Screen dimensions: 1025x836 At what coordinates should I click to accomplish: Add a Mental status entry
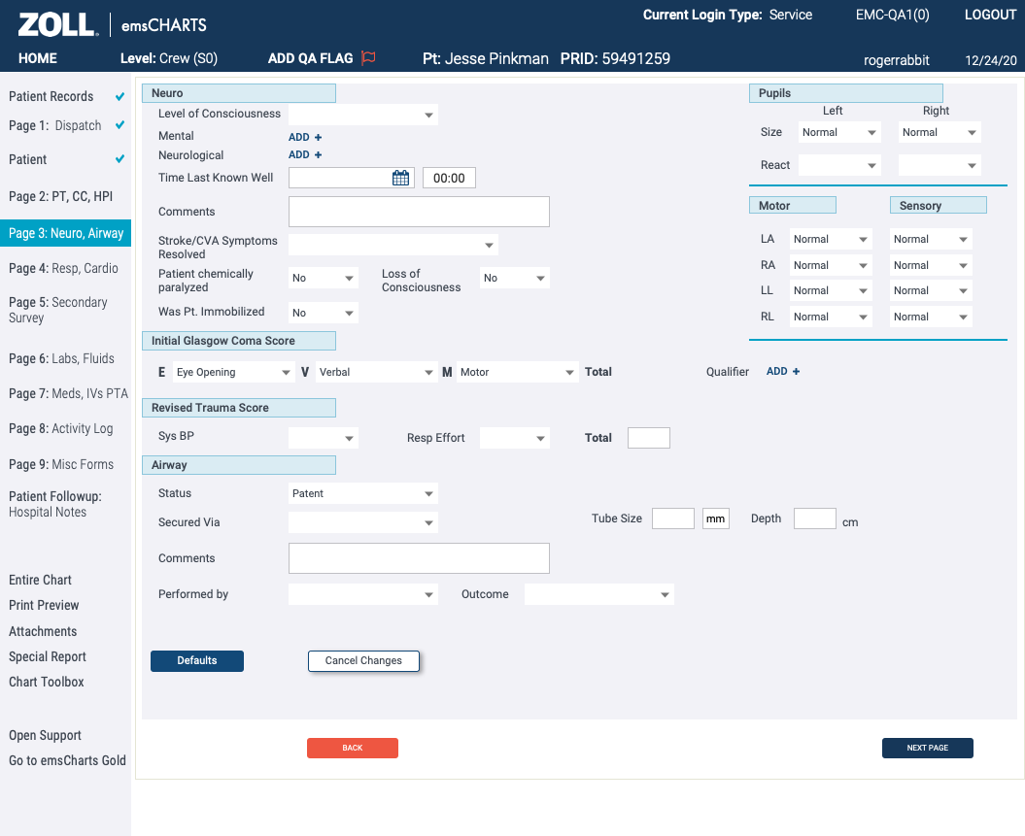pos(305,137)
